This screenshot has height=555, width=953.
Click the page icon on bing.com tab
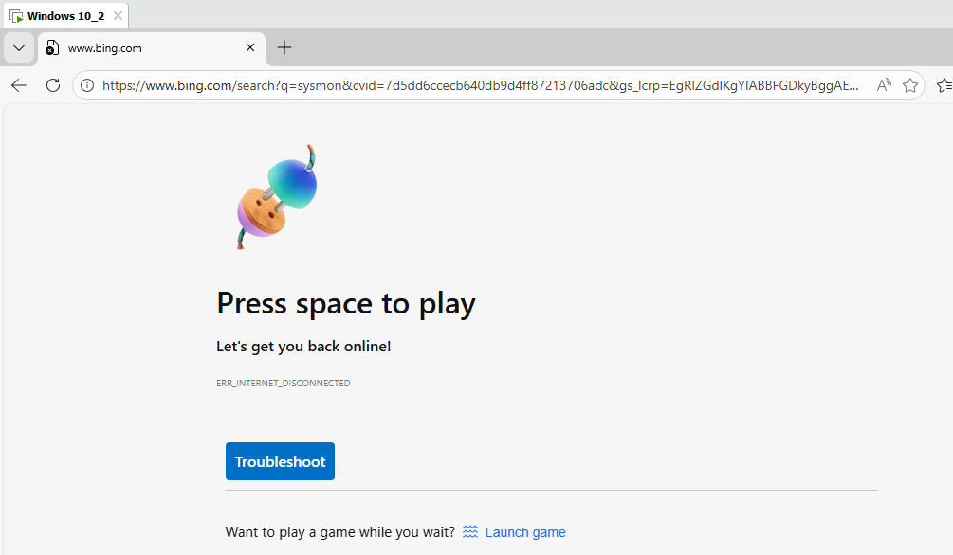tap(52, 48)
